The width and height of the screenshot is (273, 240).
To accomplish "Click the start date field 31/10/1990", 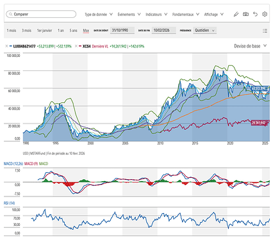I will [122, 30].
